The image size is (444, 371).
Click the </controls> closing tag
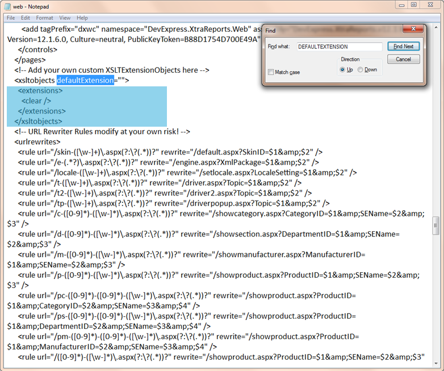pyautogui.click(x=37, y=49)
